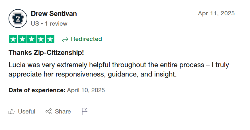Click the Apr 11, 2025 review date
The height and width of the screenshot is (130, 250).
coord(216,13)
